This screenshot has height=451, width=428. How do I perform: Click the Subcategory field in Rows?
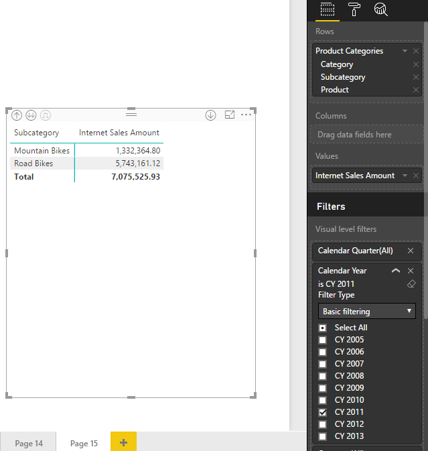tap(343, 77)
